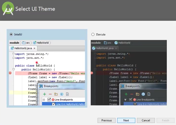Click green plus icon in light Breakpoints preview
The width and height of the screenshot is (176, 125).
(45, 94)
